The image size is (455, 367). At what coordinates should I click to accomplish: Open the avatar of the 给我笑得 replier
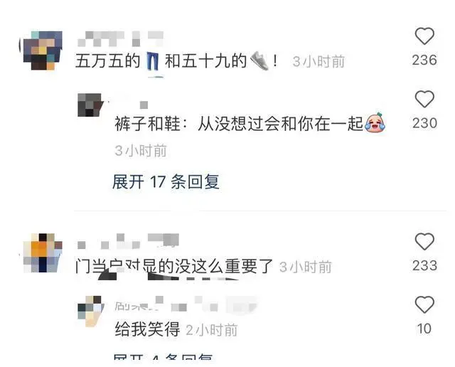point(91,311)
